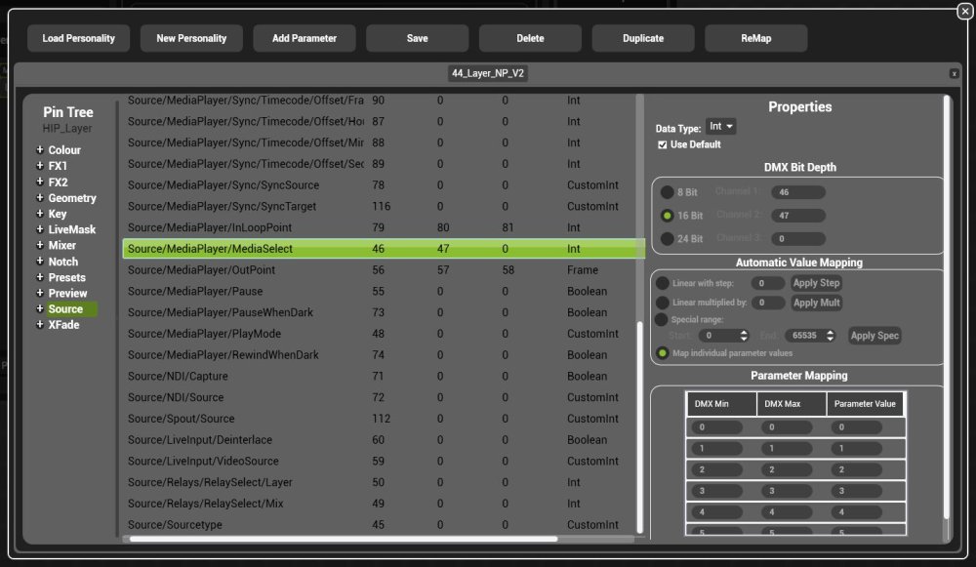The image size is (976, 567).
Task: Expand the Colour pin tree node
Action: coord(40,150)
